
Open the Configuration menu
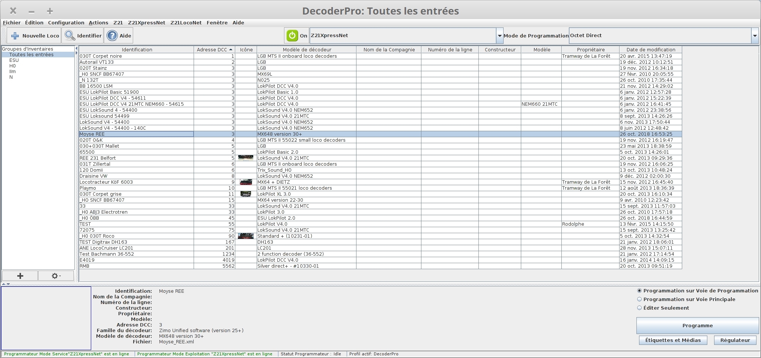pos(66,22)
